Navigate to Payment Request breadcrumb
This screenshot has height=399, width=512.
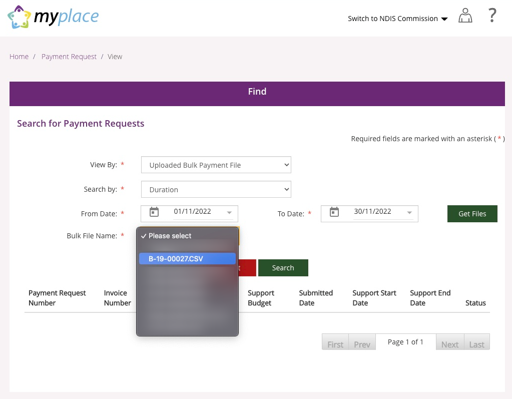tap(69, 57)
